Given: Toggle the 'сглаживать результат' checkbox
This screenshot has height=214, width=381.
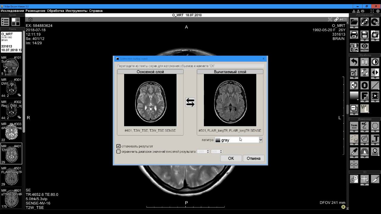Looking at the screenshot, I should tap(118, 146).
